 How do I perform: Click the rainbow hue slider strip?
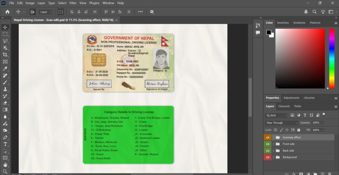tap(332, 58)
